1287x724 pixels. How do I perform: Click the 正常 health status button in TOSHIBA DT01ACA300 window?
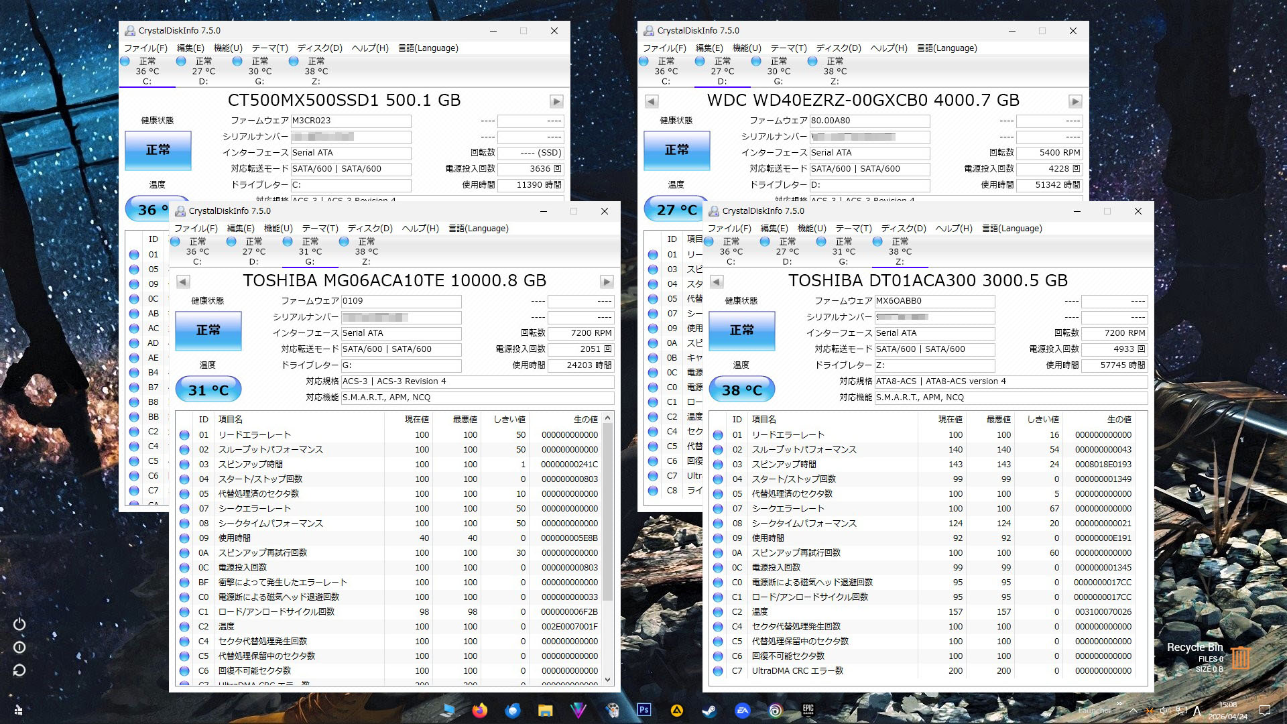point(741,330)
